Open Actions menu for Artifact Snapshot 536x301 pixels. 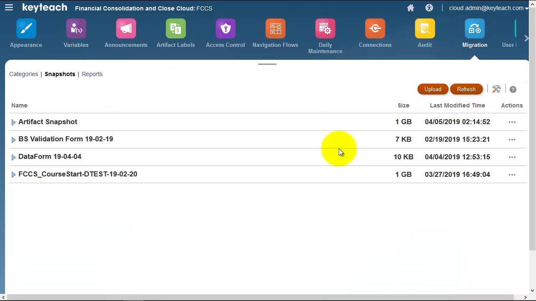pos(512,122)
